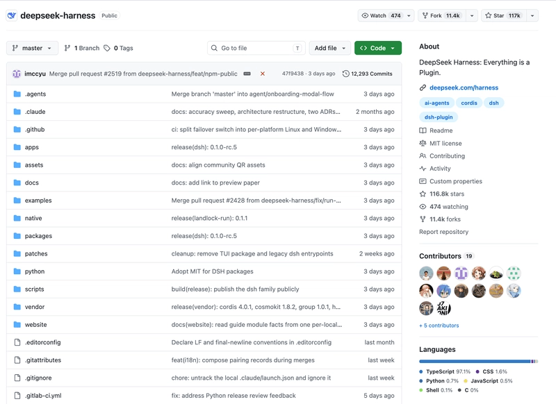This screenshot has height=404, width=556.
Task: Click the CSS 1.6% language entry
Action: point(491,371)
